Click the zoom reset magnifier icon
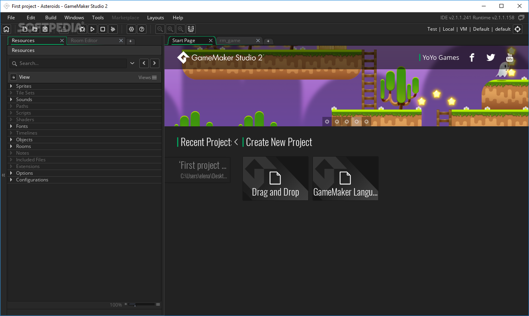The image size is (529, 316). point(170,29)
